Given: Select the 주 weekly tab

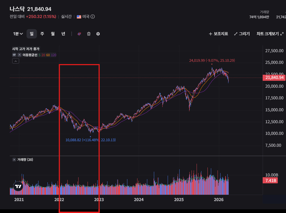Looking at the screenshot, I should point(42,34).
